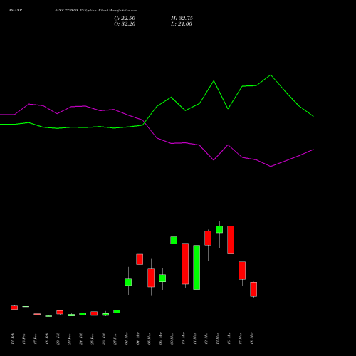The height and width of the screenshot is (356, 356).
Task: Click the 13 Feb date label
Action: 24,338
